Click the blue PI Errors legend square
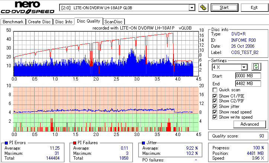 pos(6,143)
